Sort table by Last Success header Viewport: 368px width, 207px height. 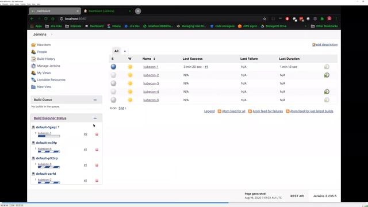193,59
